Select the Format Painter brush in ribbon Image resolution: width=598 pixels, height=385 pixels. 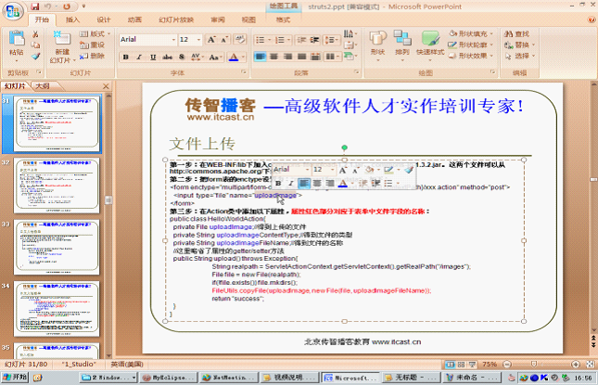coord(35,57)
